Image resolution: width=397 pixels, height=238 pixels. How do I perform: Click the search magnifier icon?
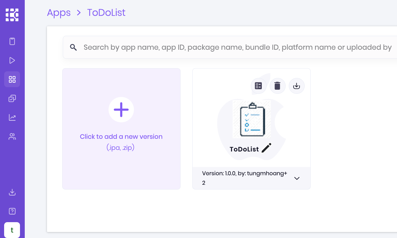(74, 48)
